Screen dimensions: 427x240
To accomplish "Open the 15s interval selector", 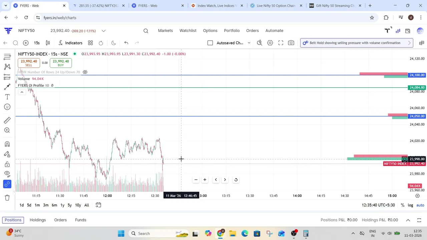I will point(37,43).
